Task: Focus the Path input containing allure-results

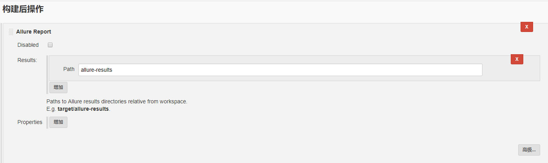Action: coord(280,70)
